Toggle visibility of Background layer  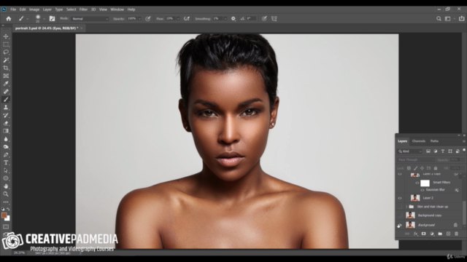tap(399, 225)
